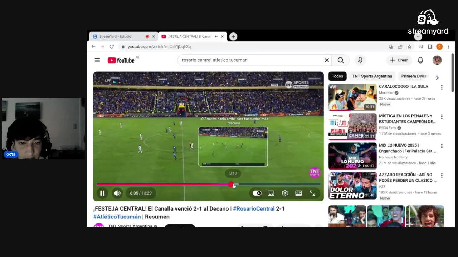The width and height of the screenshot is (458, 257).
Task: Select the Primera División chip
Action: [x=414, y=76]
